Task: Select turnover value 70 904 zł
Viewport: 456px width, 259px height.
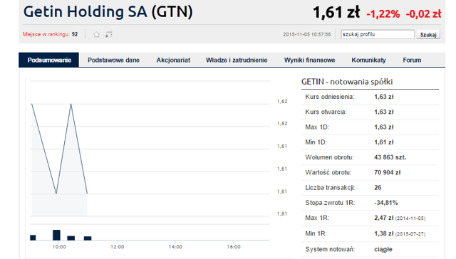Action: tap(387, 172)
